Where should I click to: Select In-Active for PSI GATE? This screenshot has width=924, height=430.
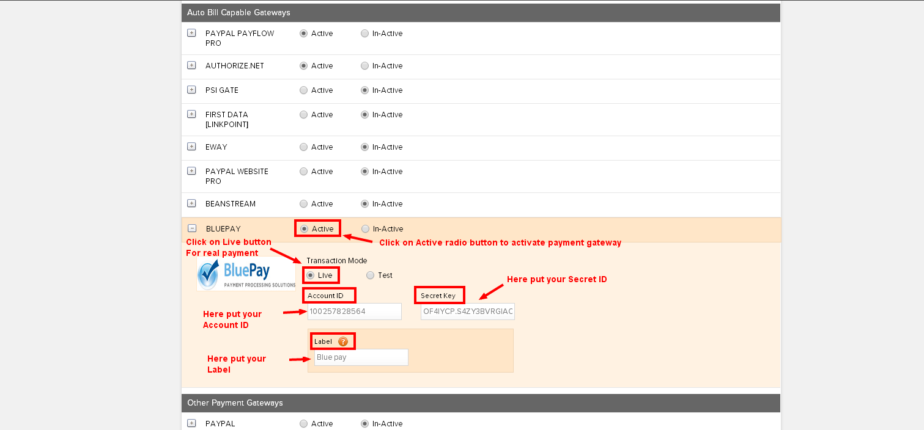click(365, 90)
